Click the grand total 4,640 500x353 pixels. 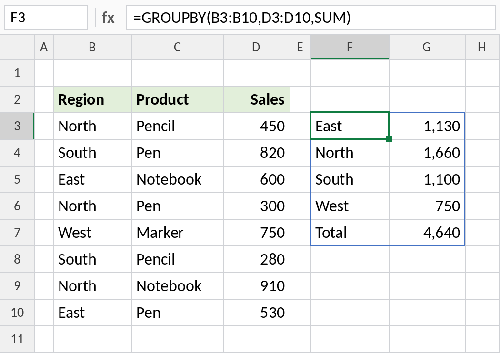point(427,233)
